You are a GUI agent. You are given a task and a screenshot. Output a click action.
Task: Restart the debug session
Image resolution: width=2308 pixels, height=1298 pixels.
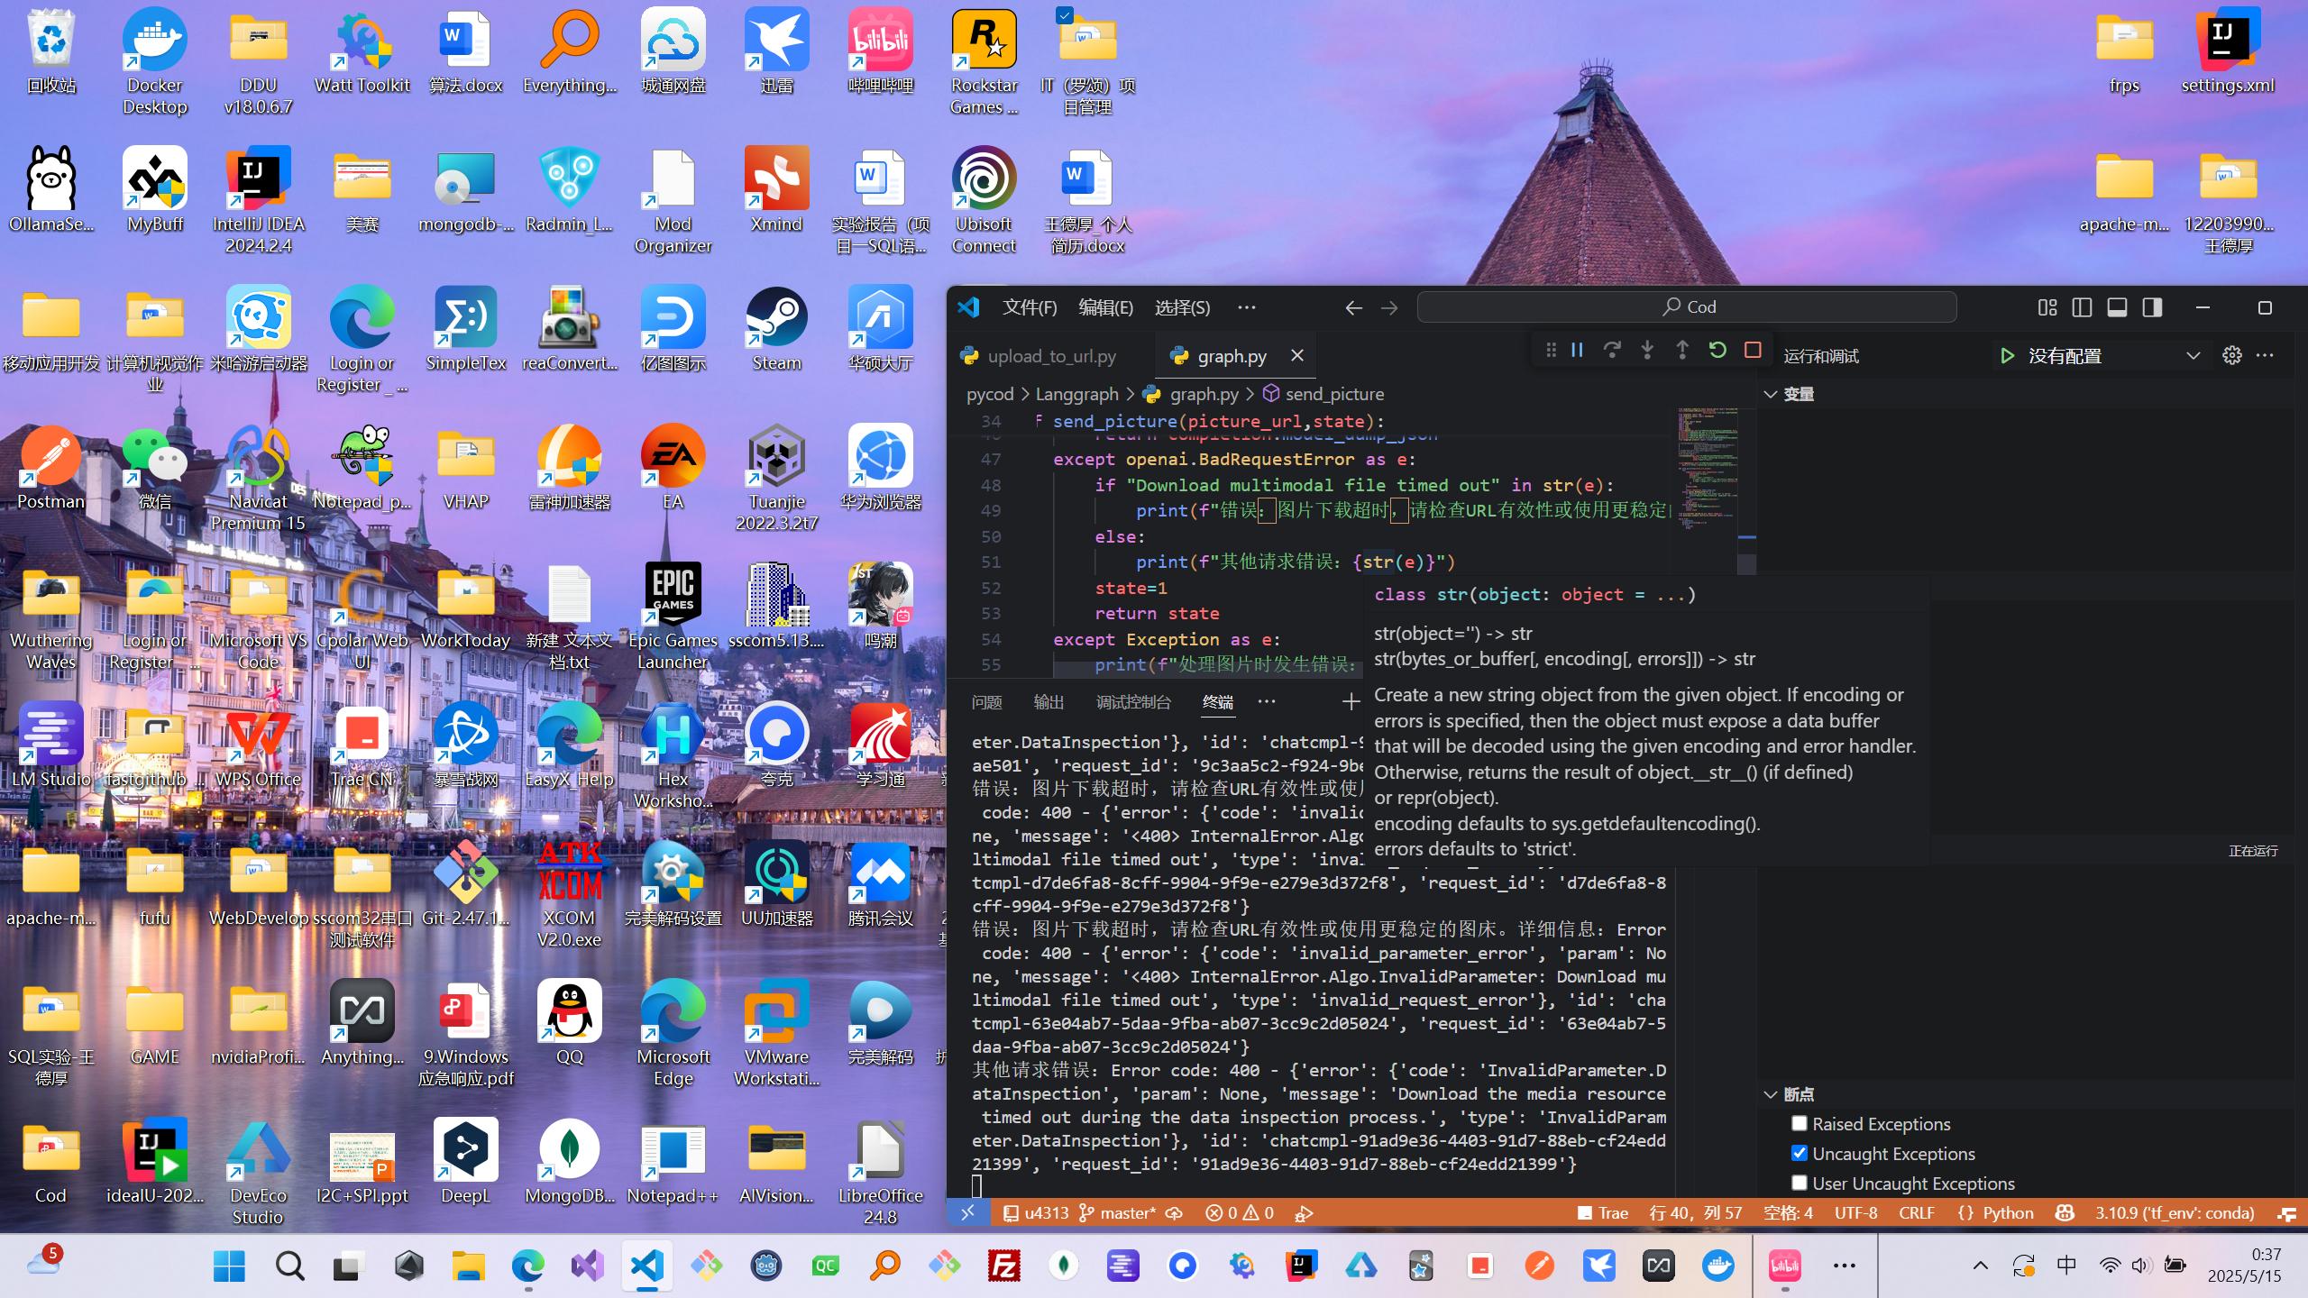click(x=1717, y=351)
